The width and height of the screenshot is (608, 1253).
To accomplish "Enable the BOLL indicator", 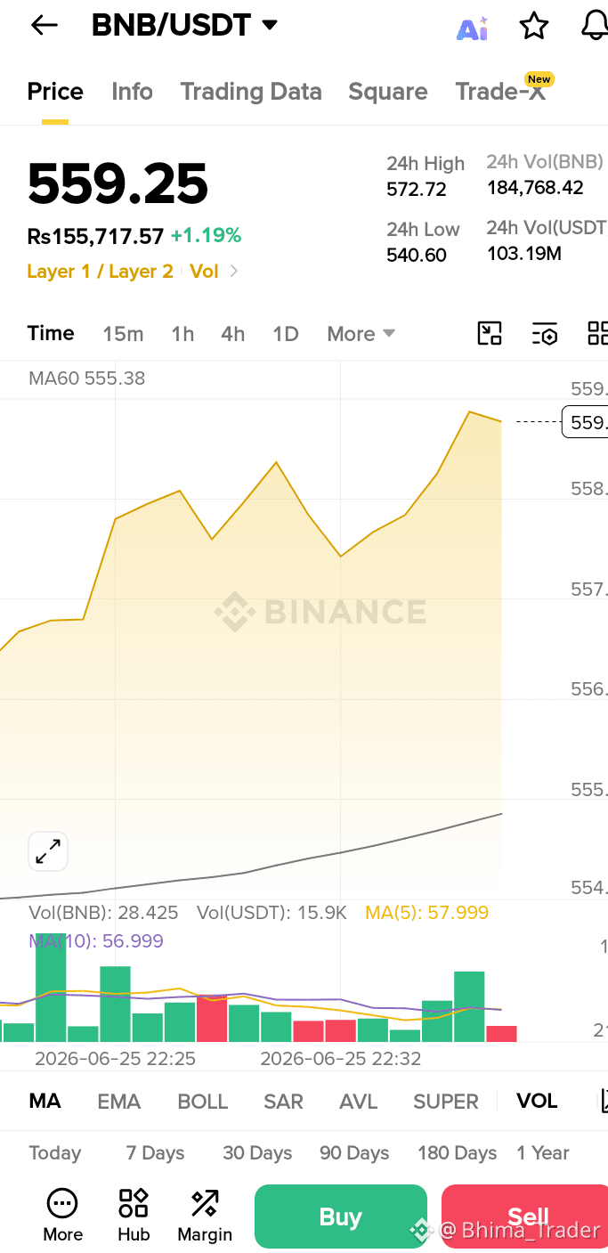I will 203,1102.
